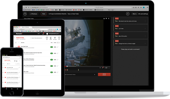Open the dropdown inside the comment box
The width and height of the screenshot is (170, 99).
tap(95, 74)
